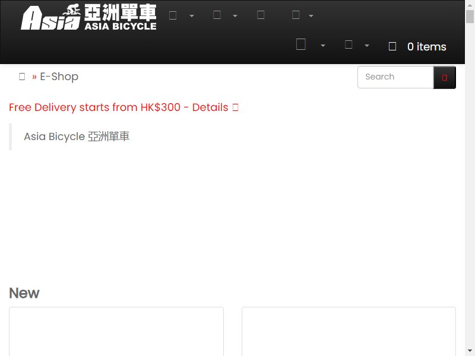Viewport: 475px width, 356px height.
Task: Open Free Delivery starts from HK$300 Details link
Action: (123, 107)
